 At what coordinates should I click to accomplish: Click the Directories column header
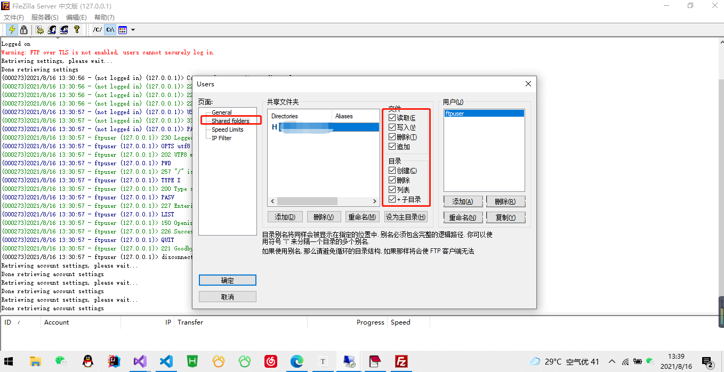[x=300, y=116]
